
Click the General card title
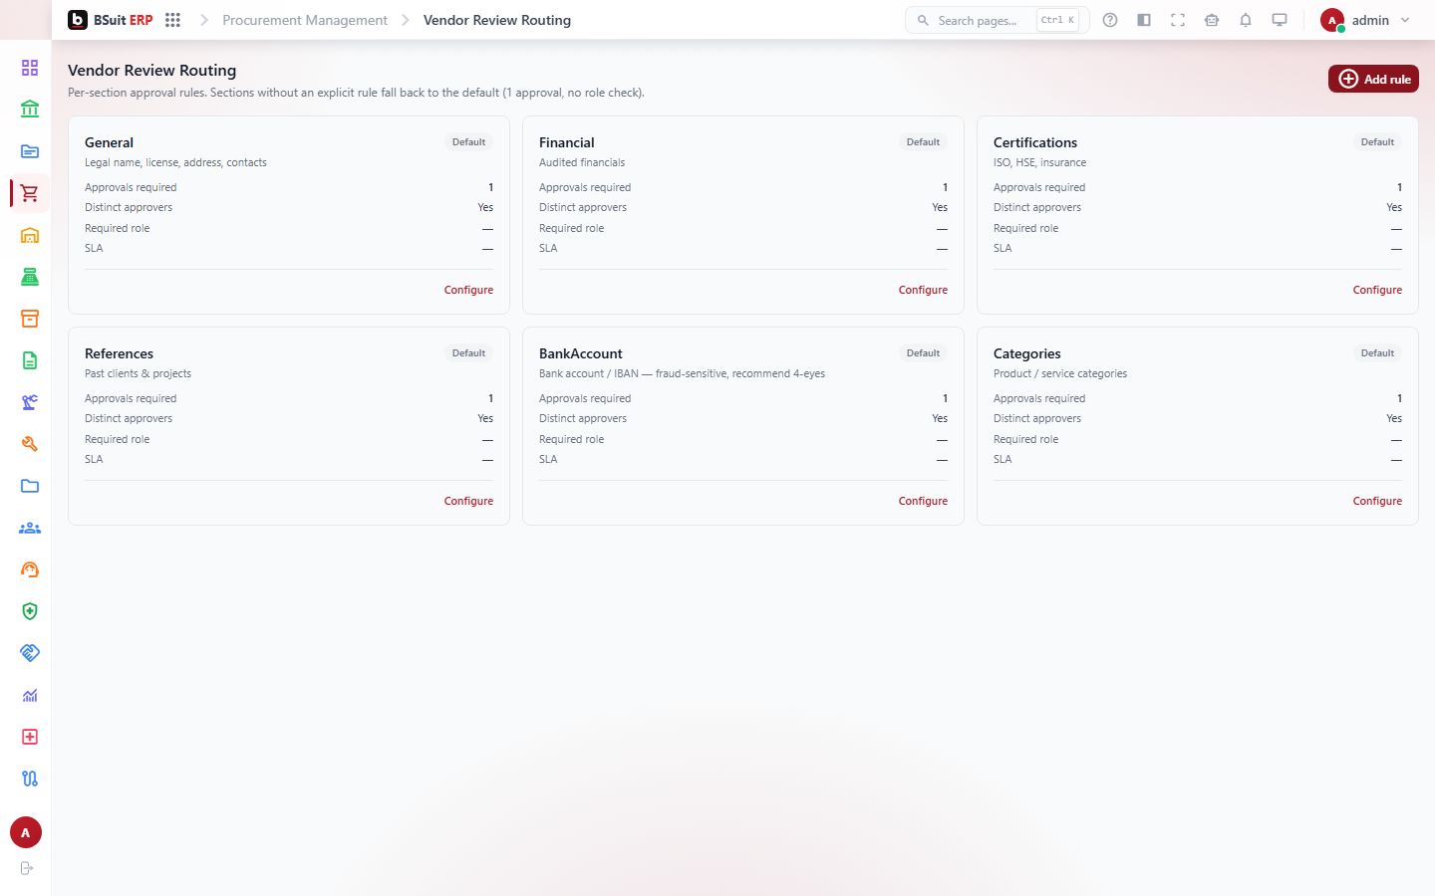(109, 142)
